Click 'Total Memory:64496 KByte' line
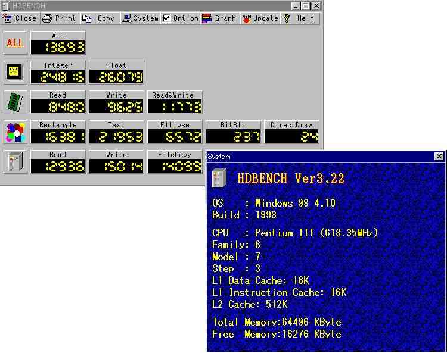447x353 pixels. click(277, 322)
